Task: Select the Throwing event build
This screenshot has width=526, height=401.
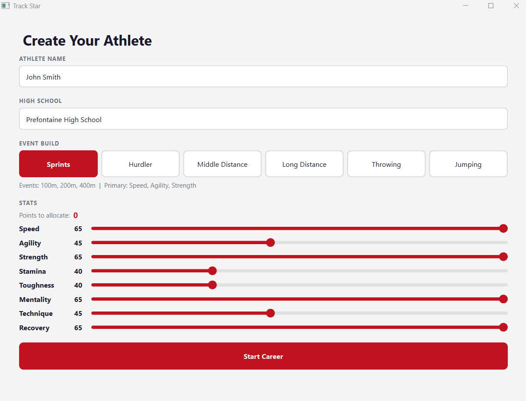Action: click(386, 164)
